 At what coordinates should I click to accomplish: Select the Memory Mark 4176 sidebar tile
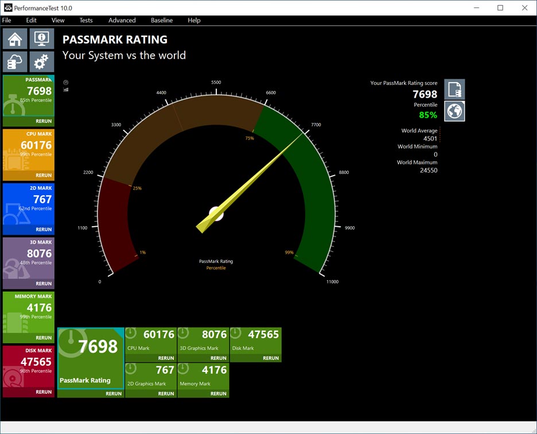coord(29,313)
